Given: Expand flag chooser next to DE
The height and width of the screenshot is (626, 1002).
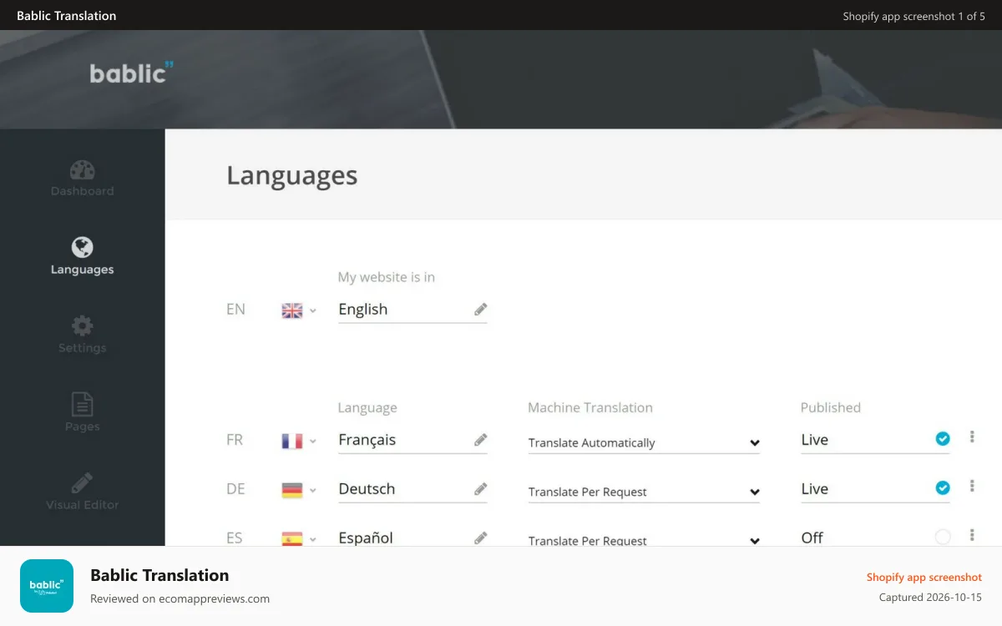Looking at the screenshot, I should tap(313, 490).
